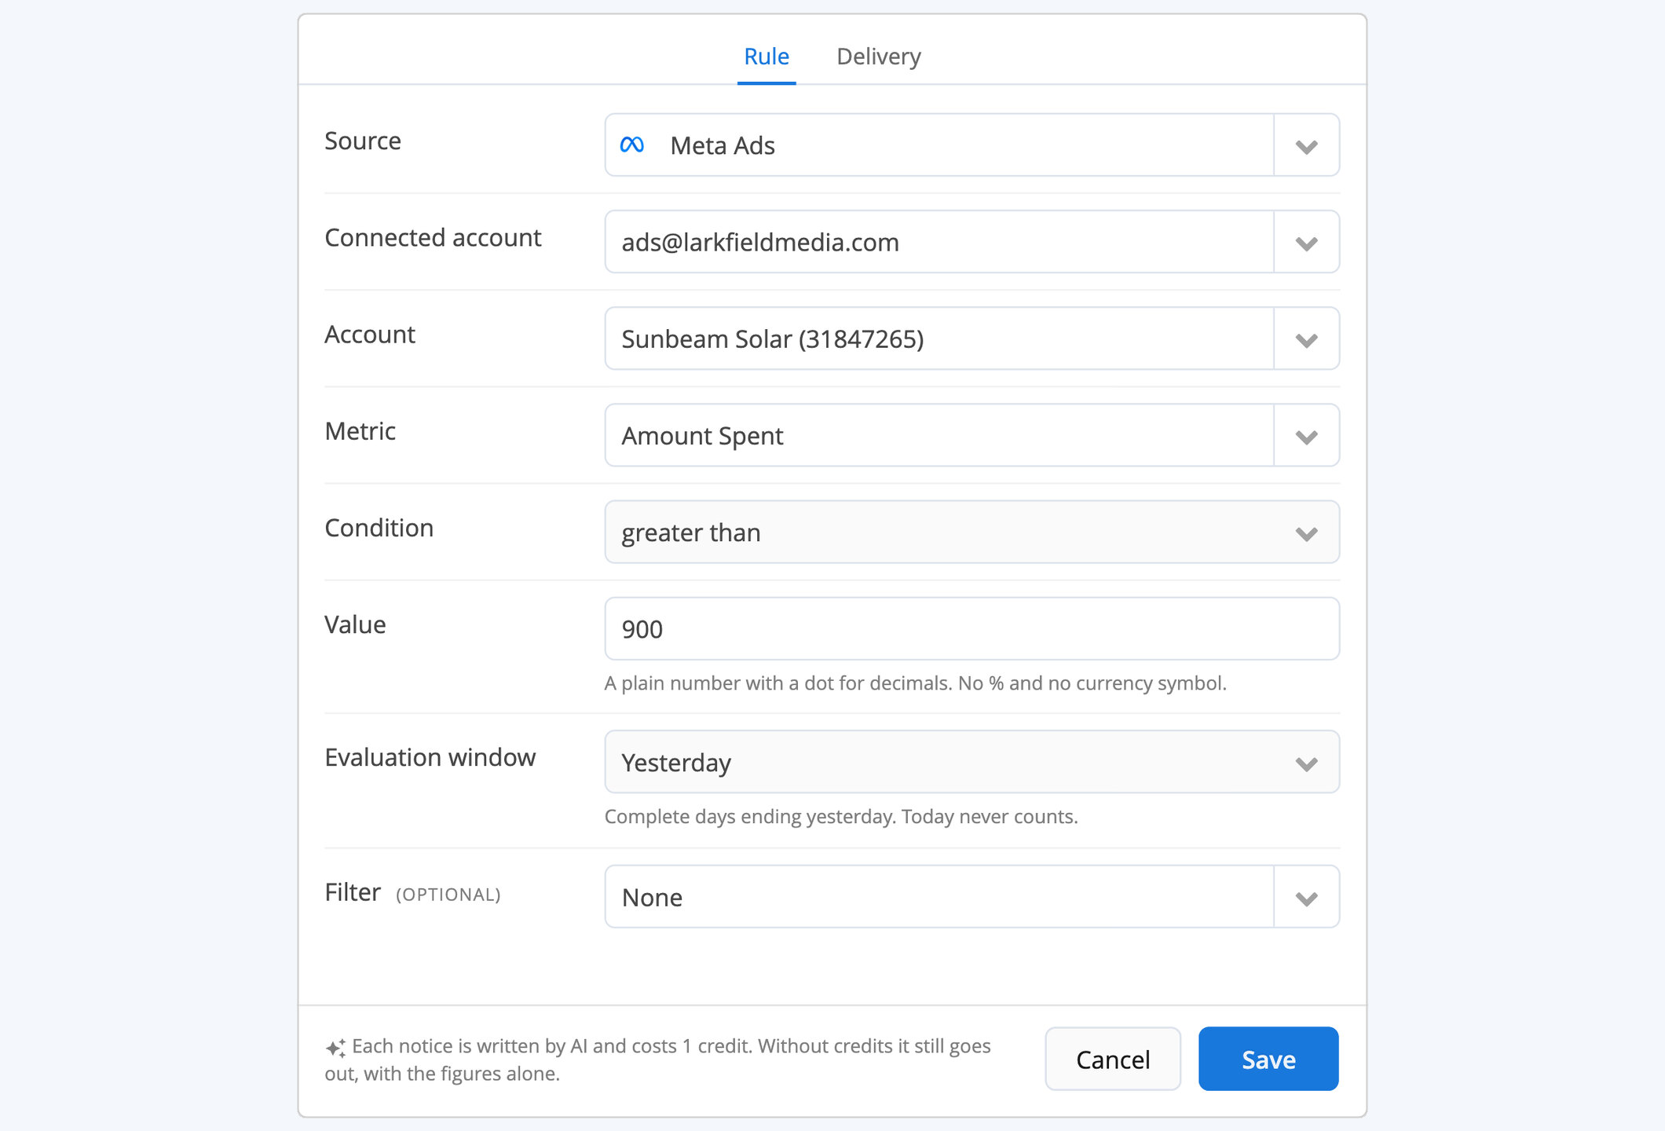
Task: Click the 'Source' label
Action: tap(363, 141)
